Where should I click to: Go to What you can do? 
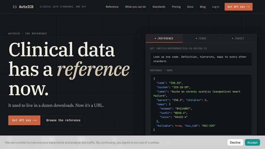[135, 7]
